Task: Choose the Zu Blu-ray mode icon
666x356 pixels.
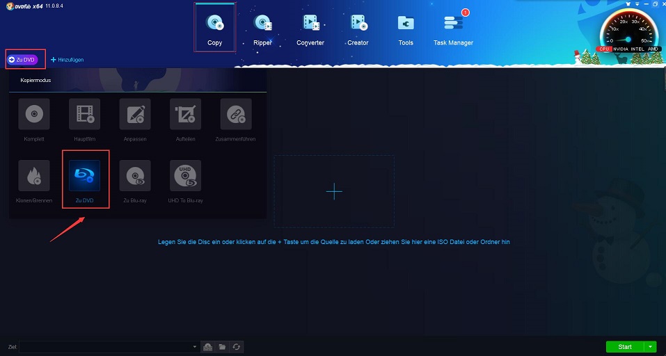Action: click(x=134, y=176)
